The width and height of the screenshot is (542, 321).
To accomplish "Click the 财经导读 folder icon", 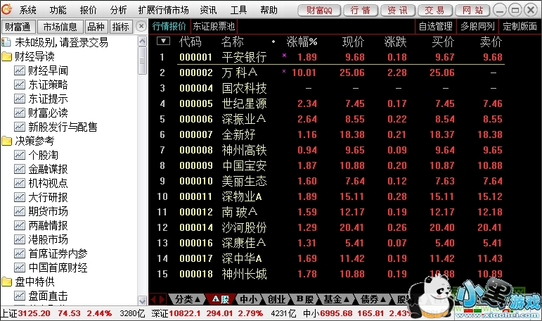I will tap(6, 56).
